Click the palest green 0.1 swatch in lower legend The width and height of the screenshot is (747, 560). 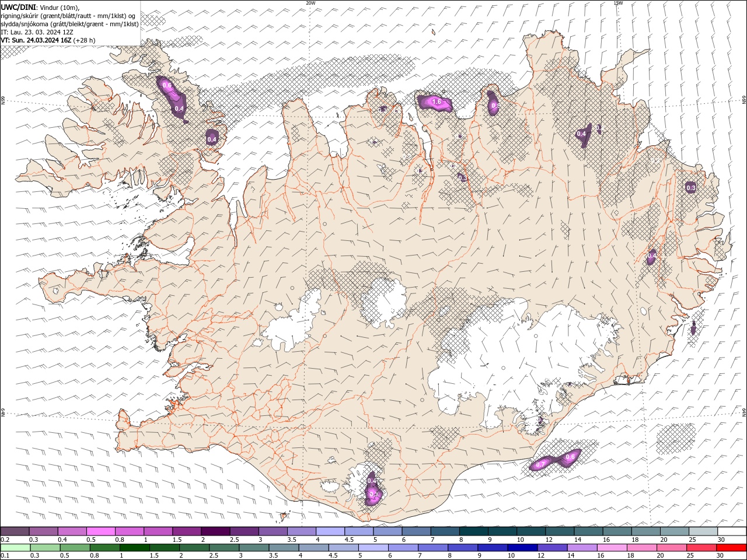[15, 548]
